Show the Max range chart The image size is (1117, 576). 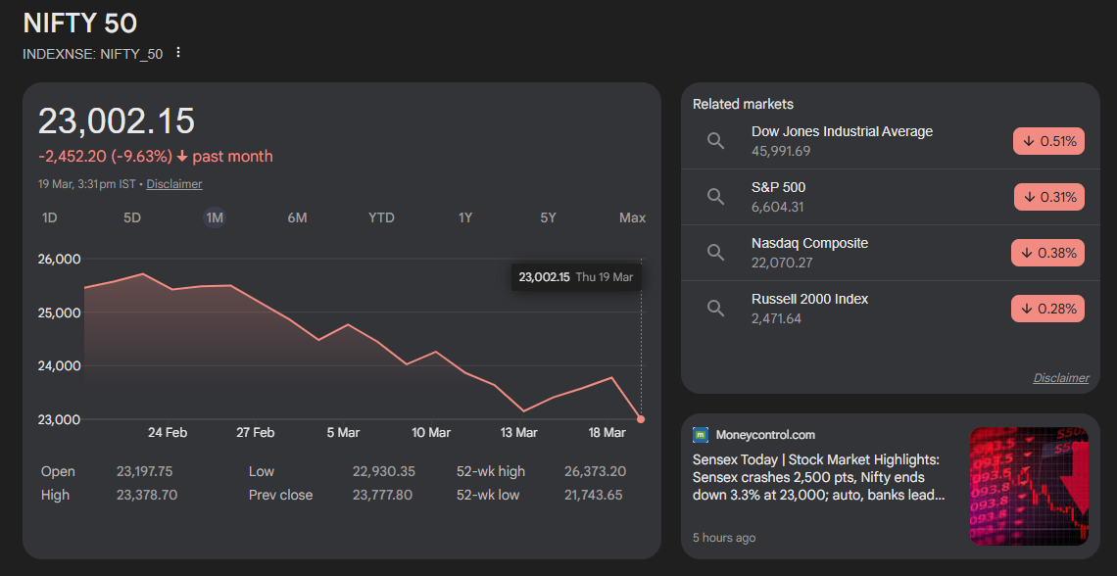(632, 217)
